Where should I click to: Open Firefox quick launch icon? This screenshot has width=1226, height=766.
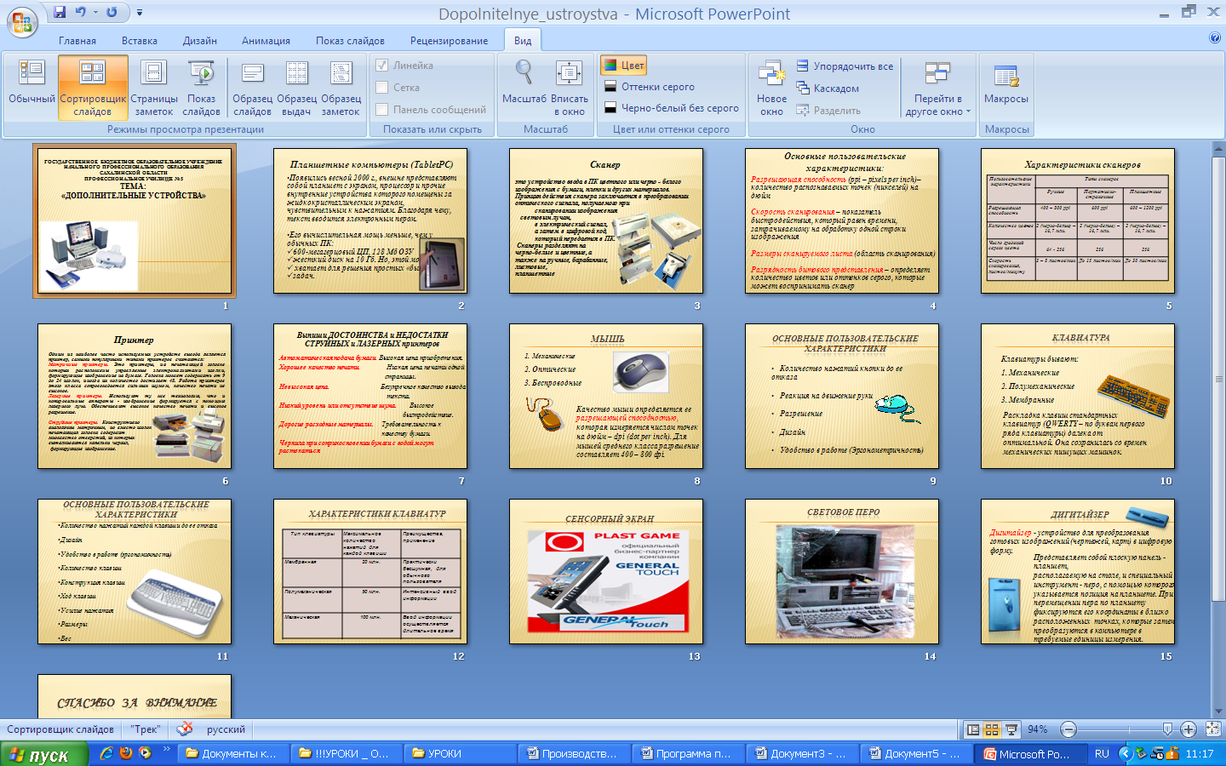126,753
